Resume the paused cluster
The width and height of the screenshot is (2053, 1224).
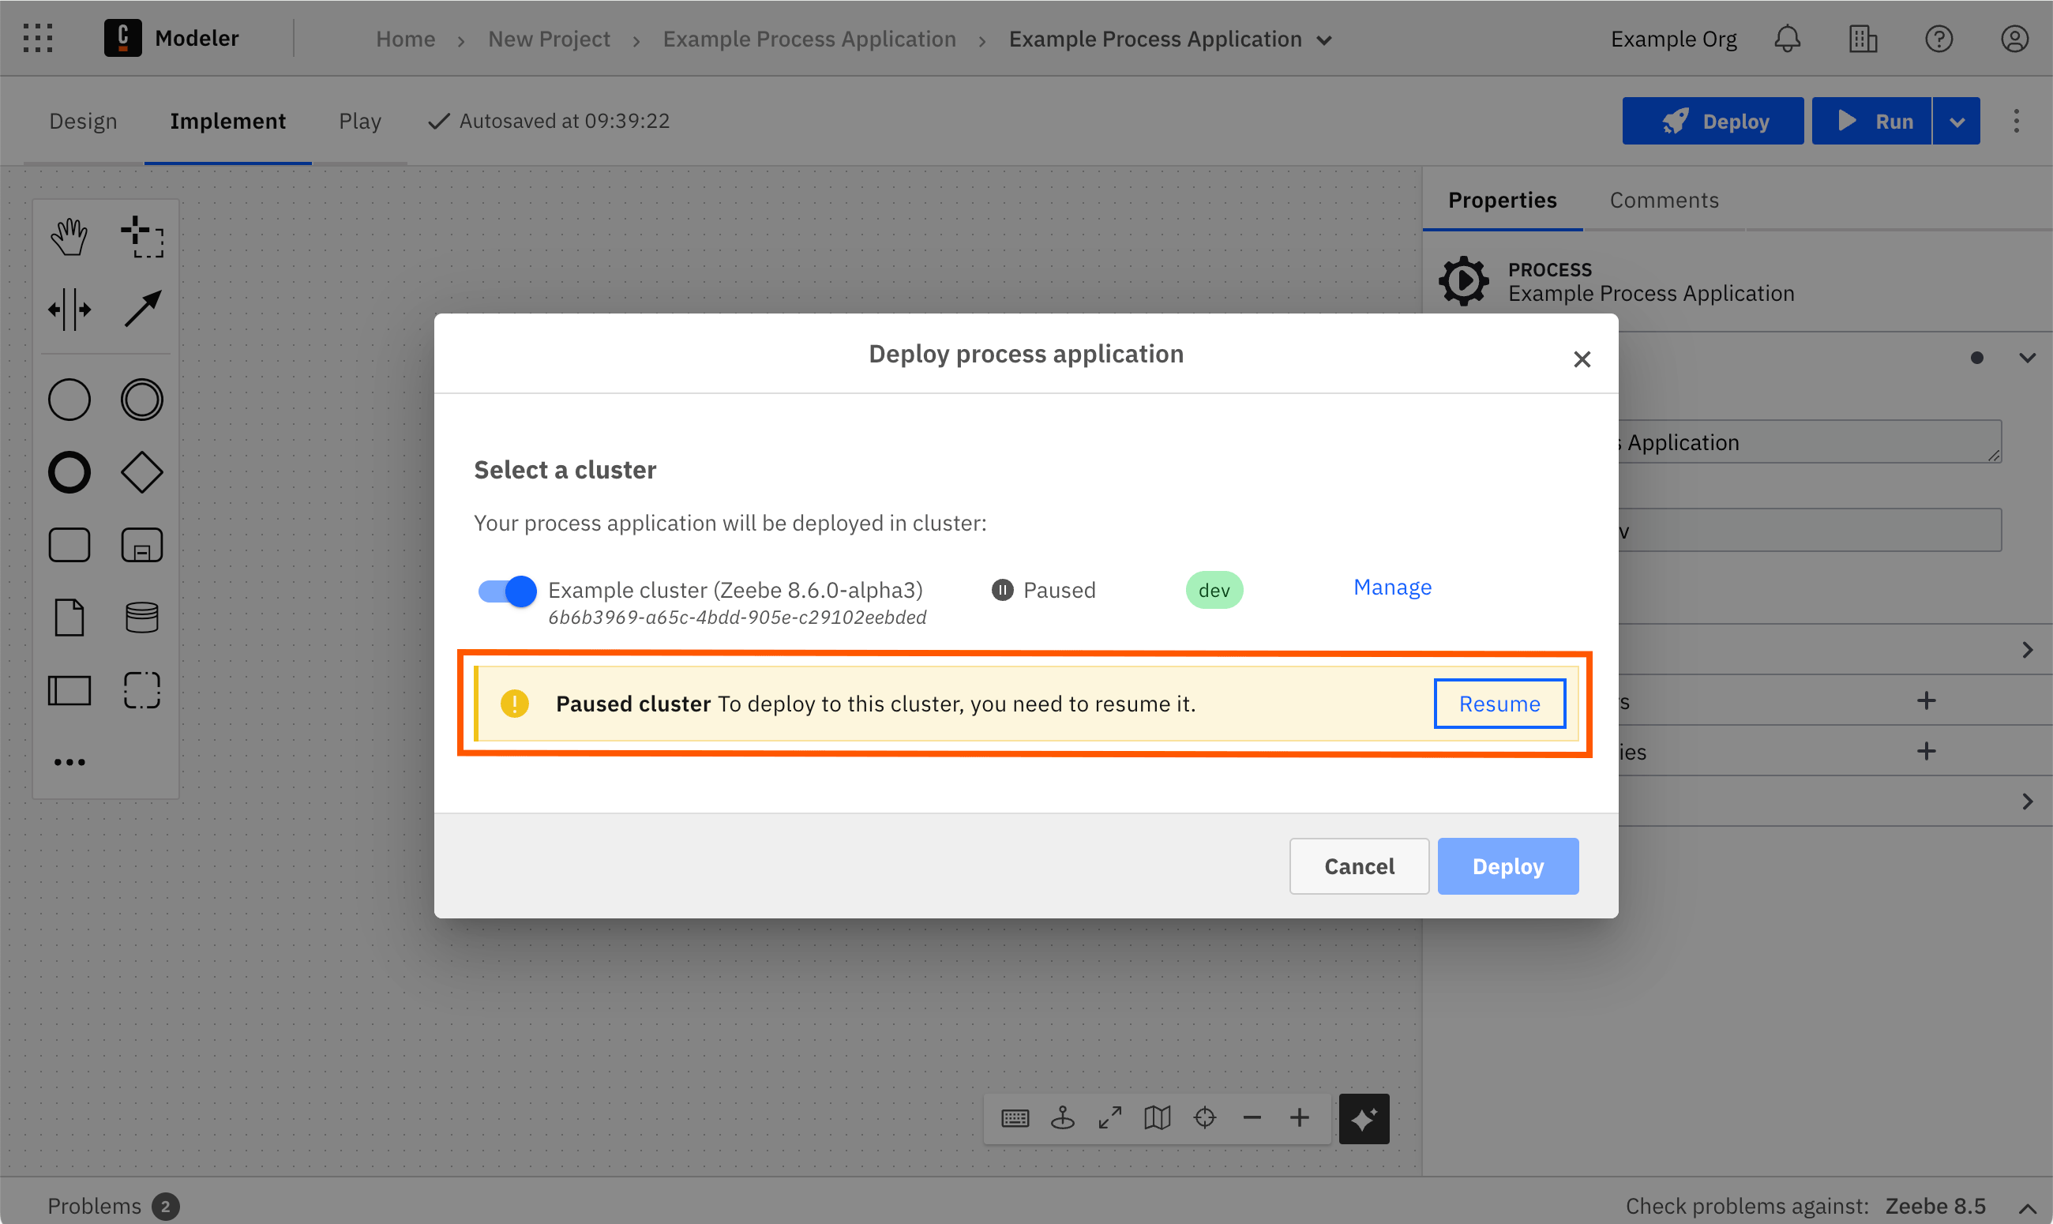1499,704
